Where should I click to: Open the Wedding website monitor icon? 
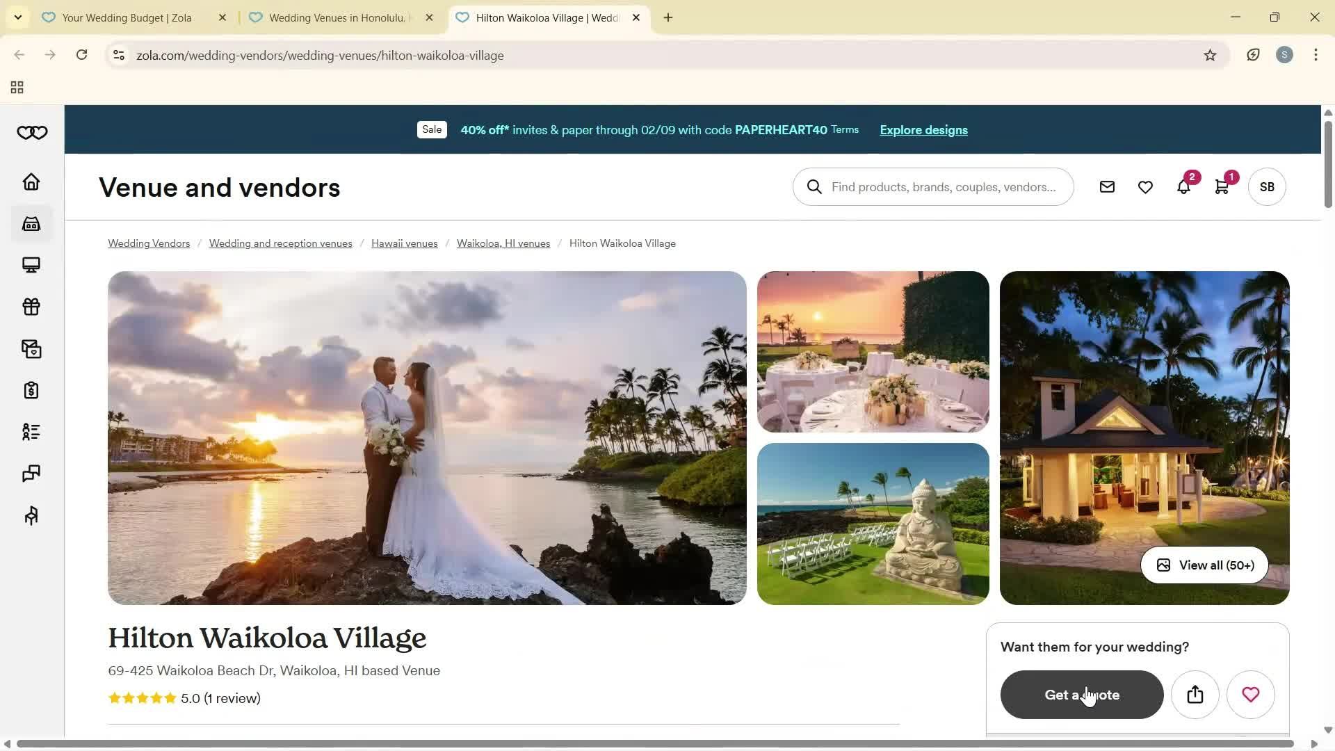(x=31, y=265)
